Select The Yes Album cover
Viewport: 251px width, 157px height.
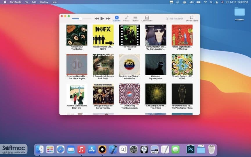[129, 35]
